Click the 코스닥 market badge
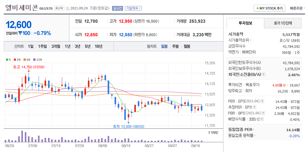306x152 pixels. [x=59, y=8]
